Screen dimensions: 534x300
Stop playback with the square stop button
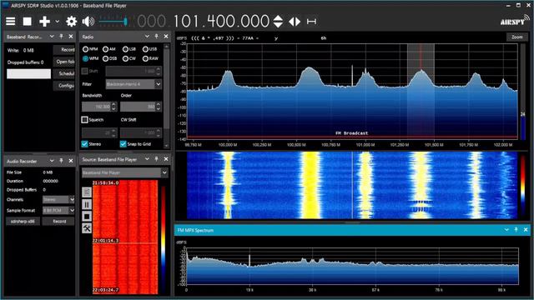point(28,22)
